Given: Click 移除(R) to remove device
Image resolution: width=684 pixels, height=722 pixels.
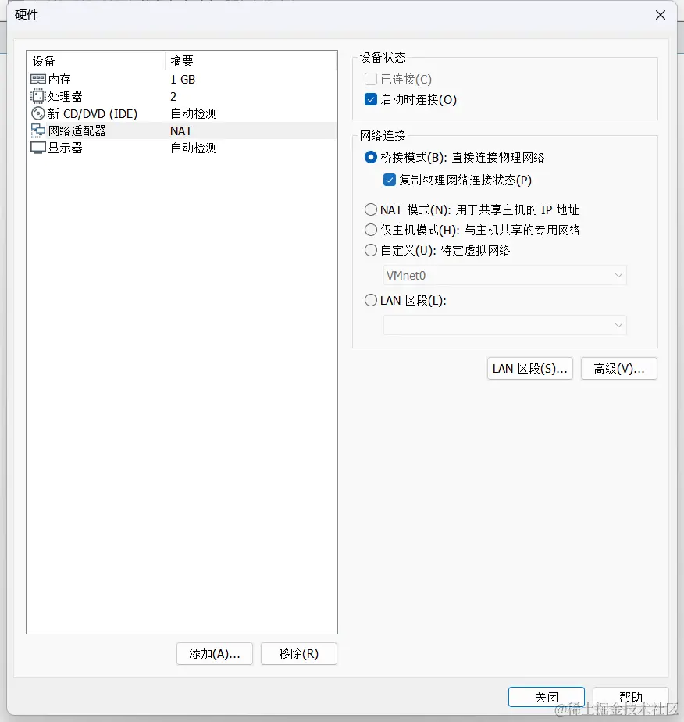Looking at the screenshot, I should point(298,654).
